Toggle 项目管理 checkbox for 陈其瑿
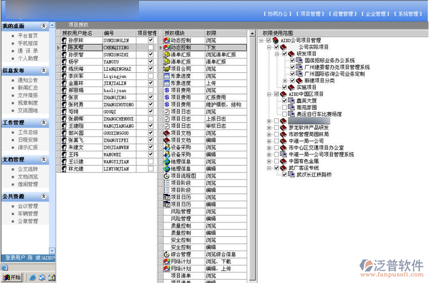The width and height of the screenshot is (429, 283). tap(151, 48)
